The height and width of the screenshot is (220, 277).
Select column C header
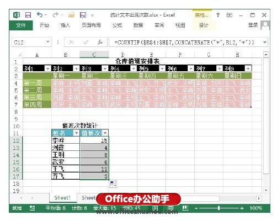[94, 55]
